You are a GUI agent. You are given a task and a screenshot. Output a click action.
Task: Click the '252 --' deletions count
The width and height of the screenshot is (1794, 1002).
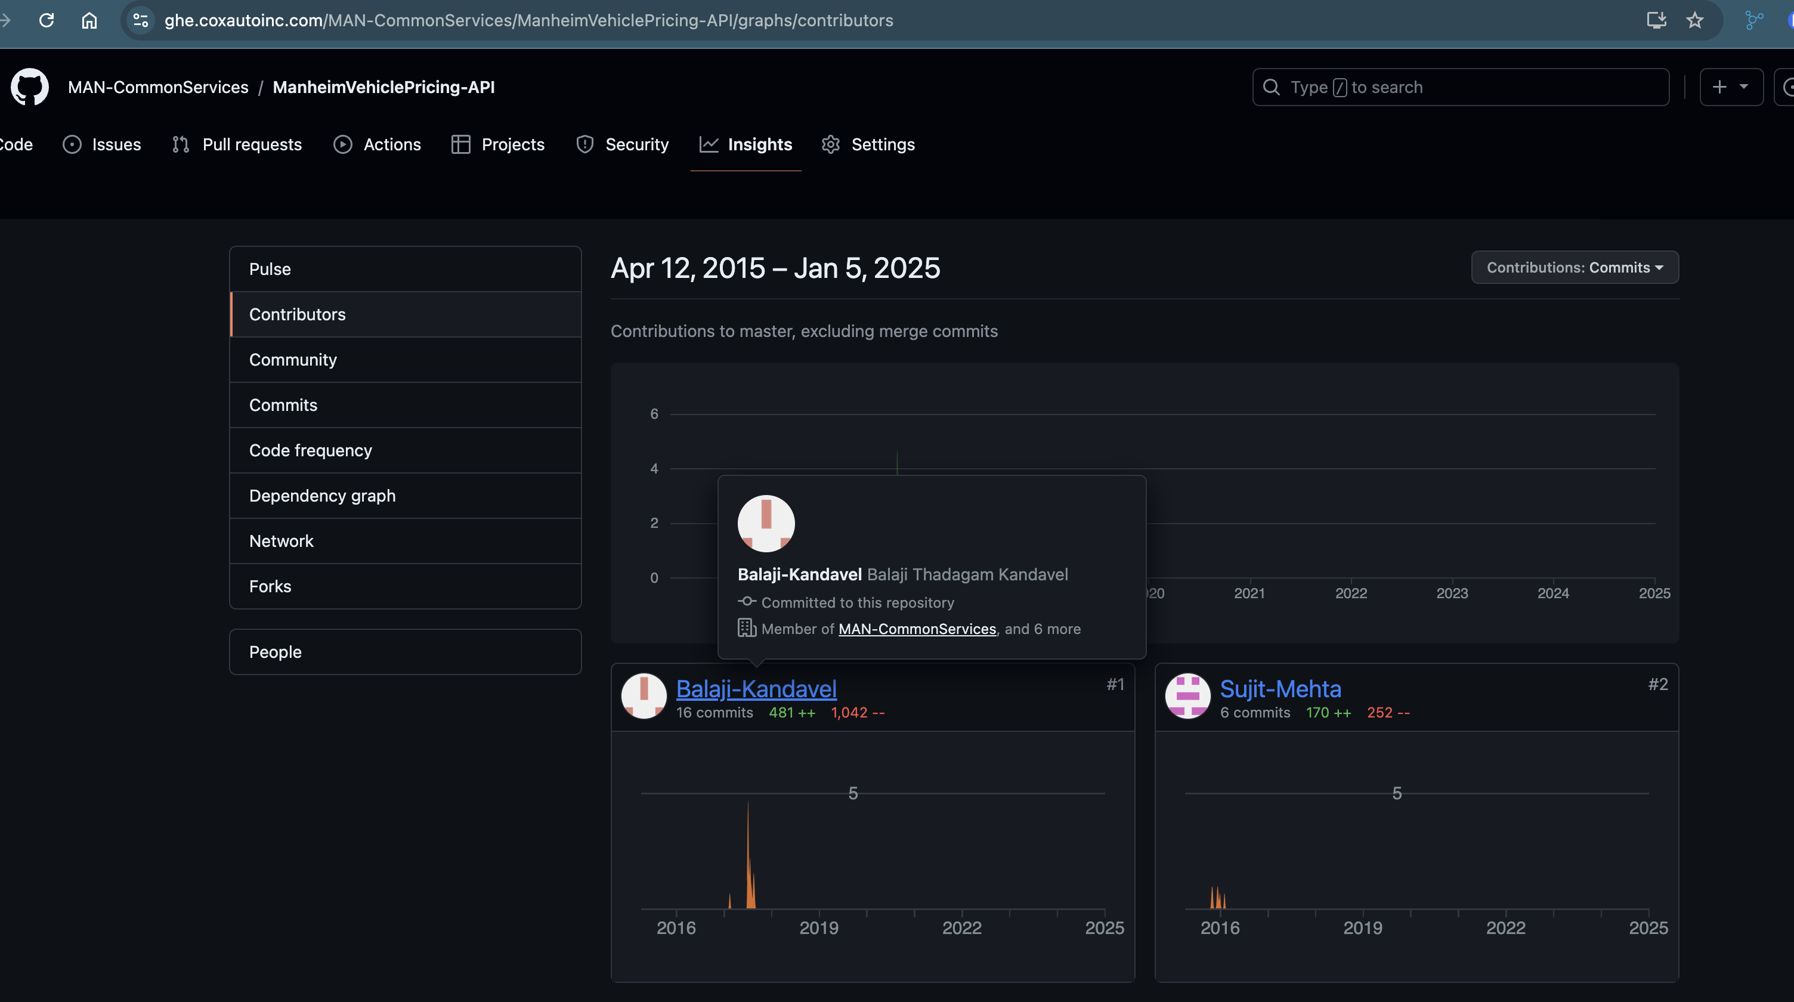(1388, 712)
